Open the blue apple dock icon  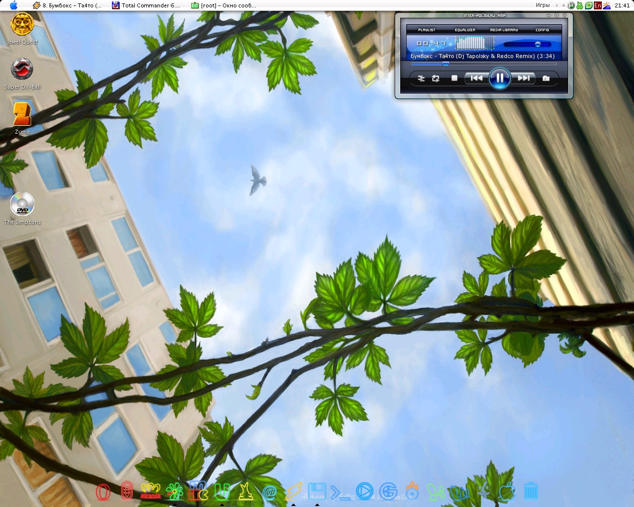[507, 491]
